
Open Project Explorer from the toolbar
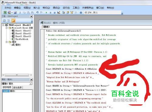point(64,13)
